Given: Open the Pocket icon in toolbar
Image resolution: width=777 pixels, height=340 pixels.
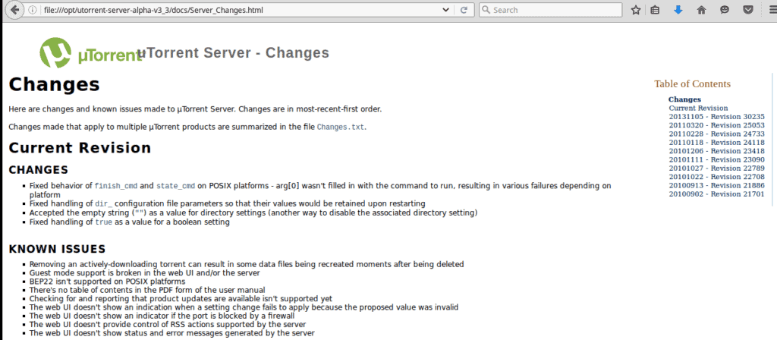Looking at the screenshot, I should point(750,10).
